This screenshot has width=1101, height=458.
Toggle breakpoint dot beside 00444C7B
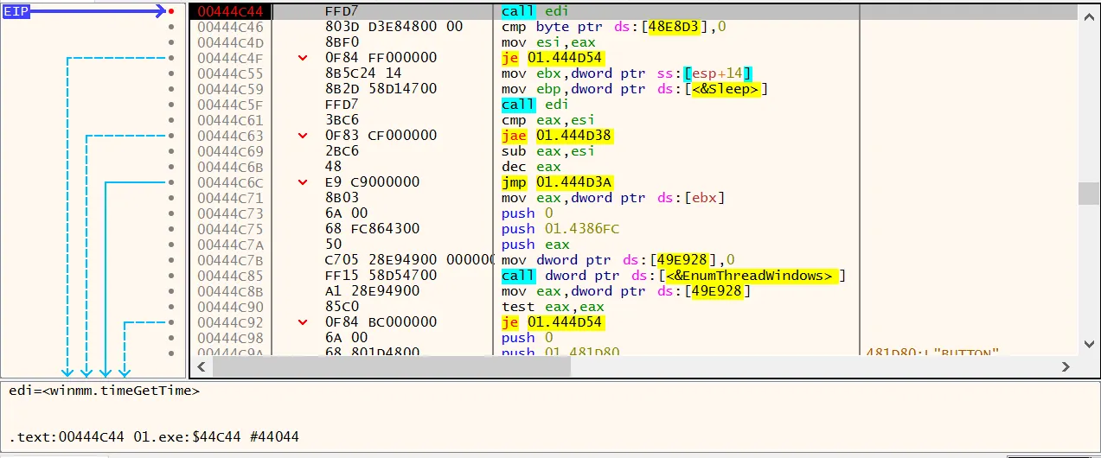(x=171, y=260)
